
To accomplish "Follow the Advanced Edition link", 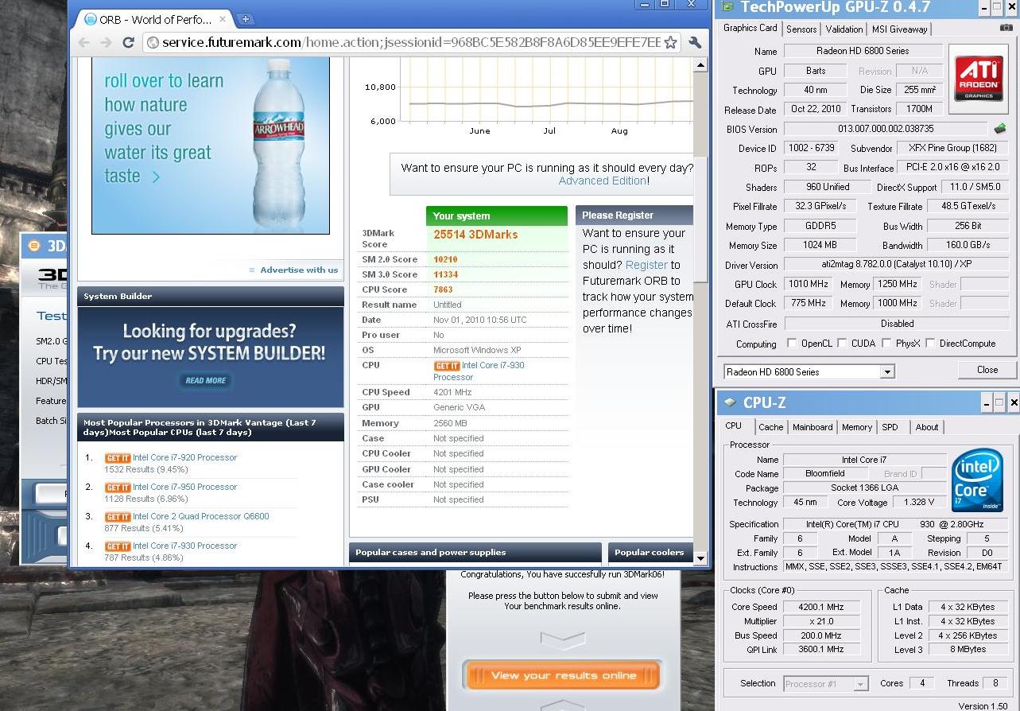I will 603,181.
